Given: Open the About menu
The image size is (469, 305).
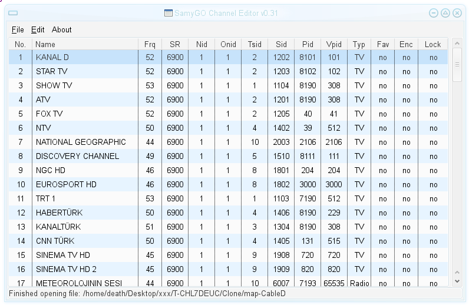Looking at the screenshot, I should click(x=62, y=30).
